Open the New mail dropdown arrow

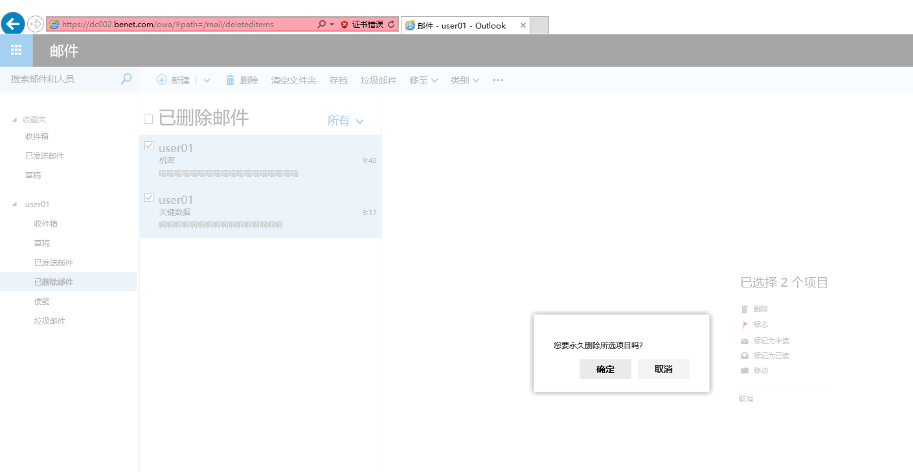(x=207, y=80)
